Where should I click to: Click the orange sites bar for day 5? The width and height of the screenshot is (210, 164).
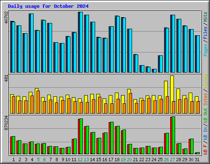(x=38, y=102)
